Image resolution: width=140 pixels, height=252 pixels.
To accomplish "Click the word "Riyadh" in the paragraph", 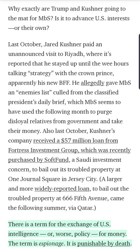I will 74,54.
